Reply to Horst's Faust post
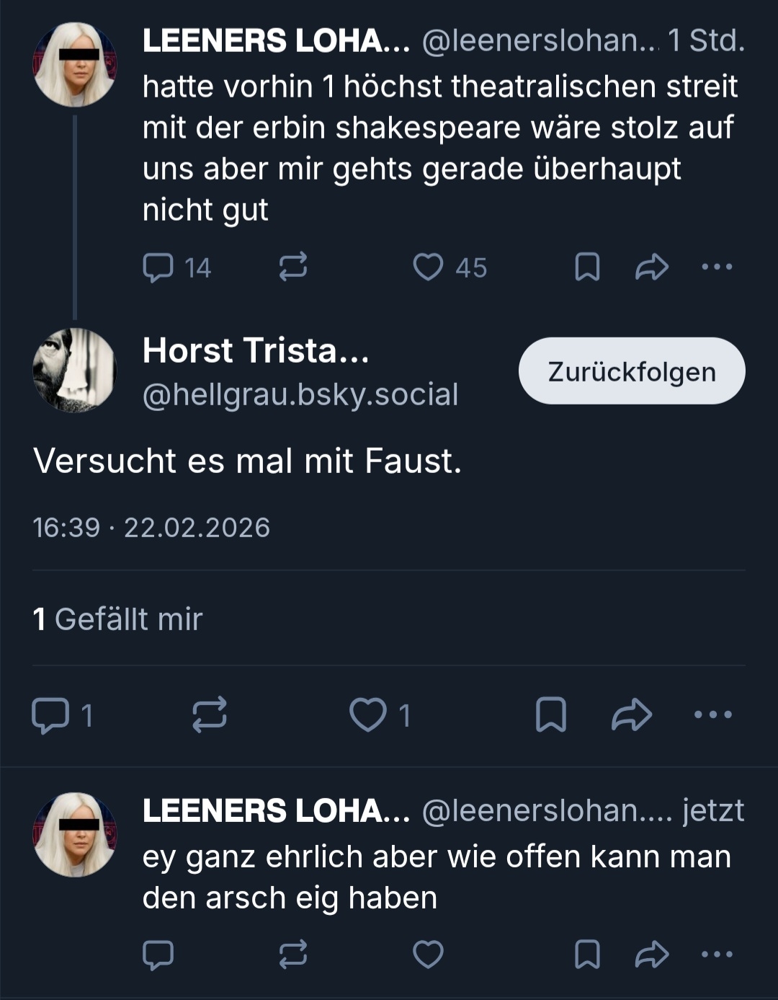778x1000 pixels. point(50,715)
